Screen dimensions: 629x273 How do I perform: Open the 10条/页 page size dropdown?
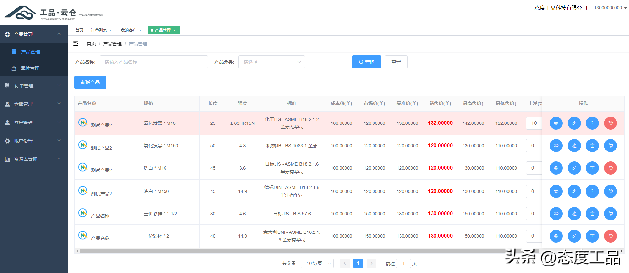pos(317,263)
